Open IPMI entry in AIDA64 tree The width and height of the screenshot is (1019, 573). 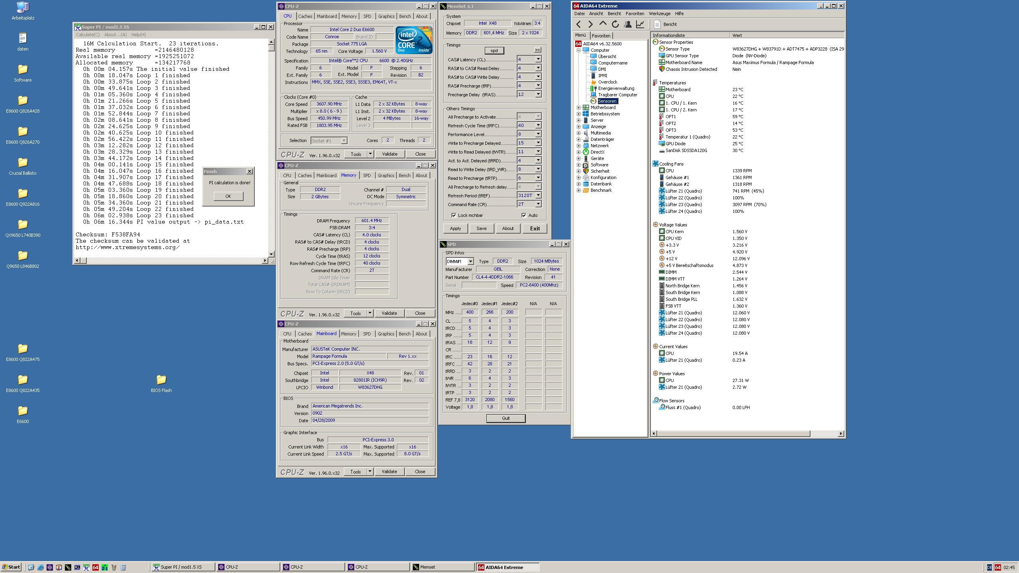point(602,76)
